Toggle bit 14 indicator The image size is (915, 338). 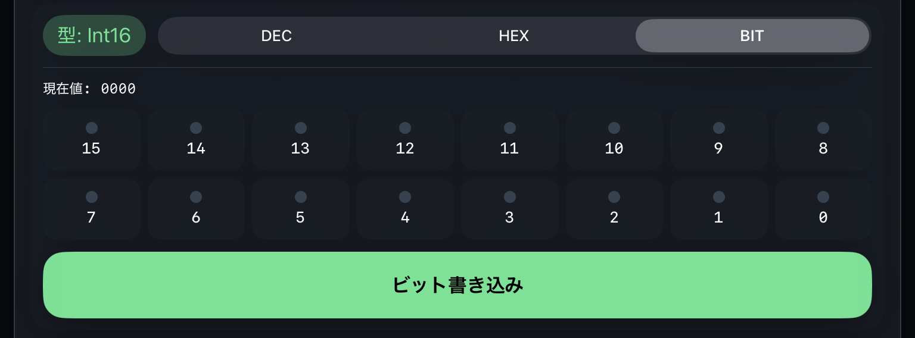pyautogui.click(x=196, y=140)
